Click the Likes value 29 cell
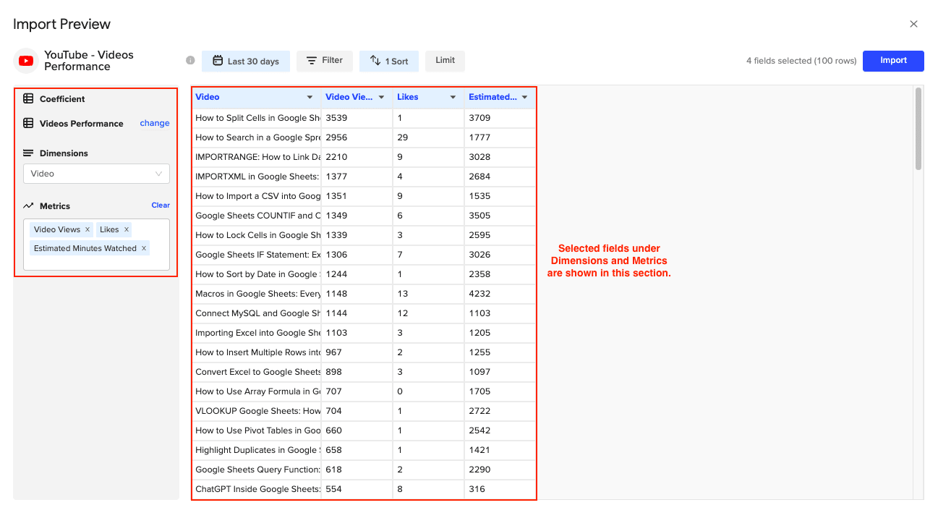 point(429,137)
